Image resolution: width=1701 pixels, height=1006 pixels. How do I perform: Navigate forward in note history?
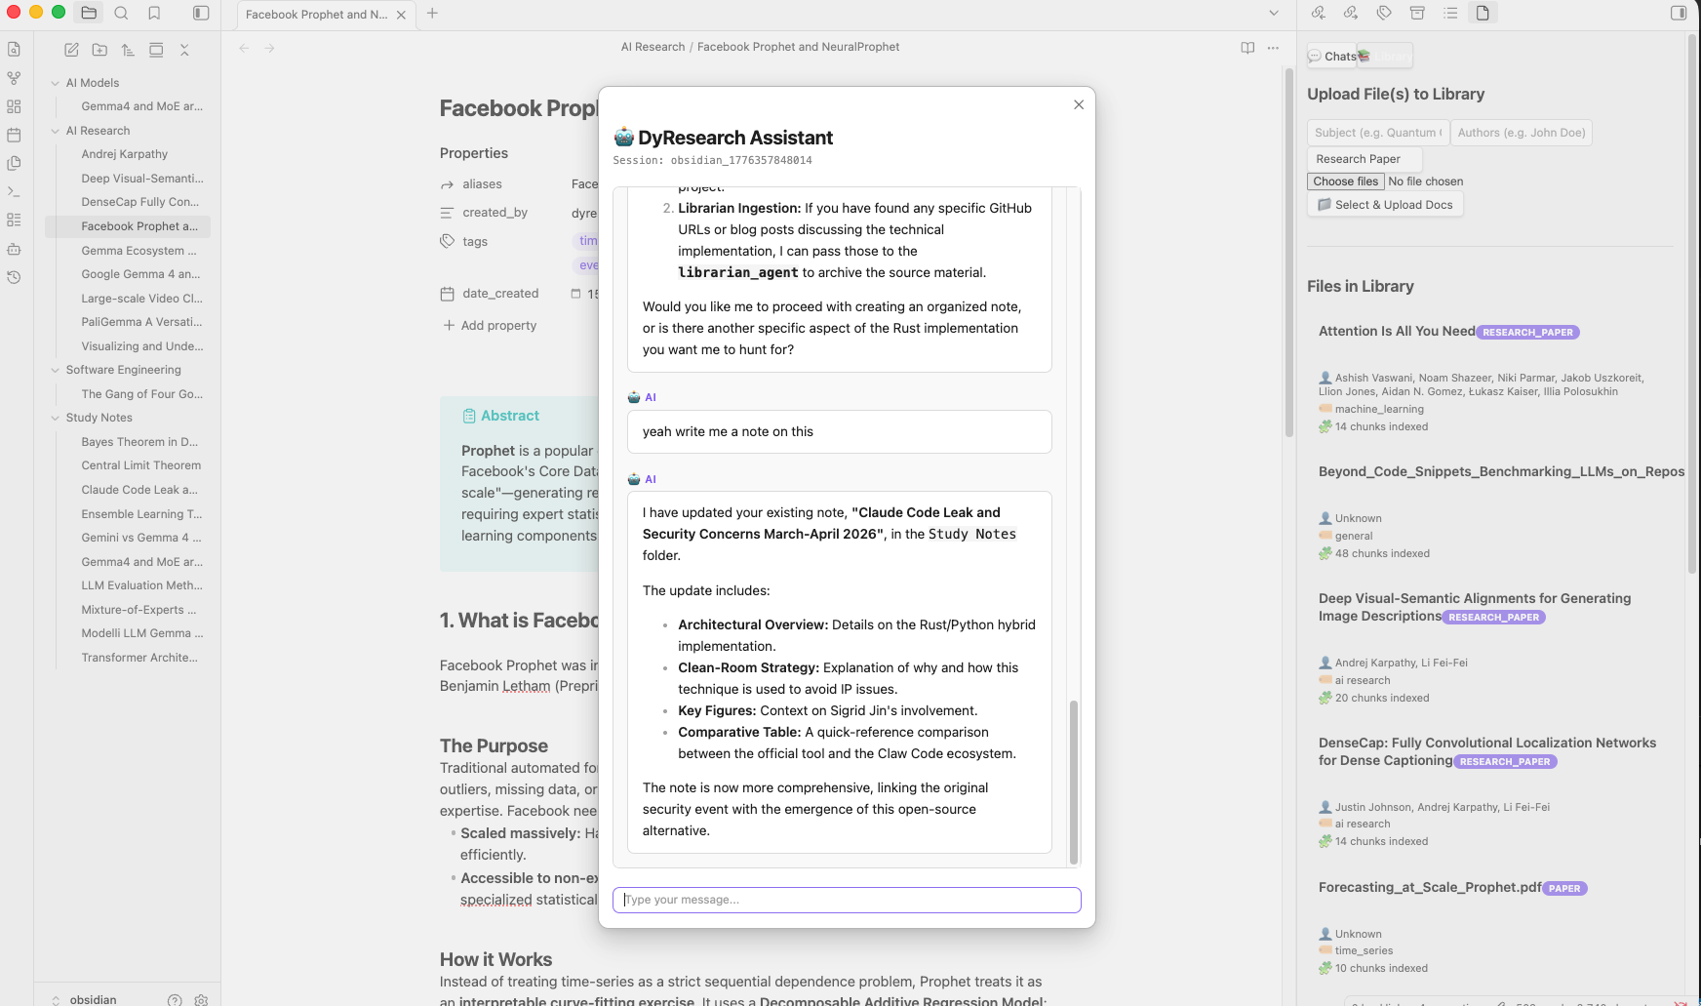tap(270, 48)
